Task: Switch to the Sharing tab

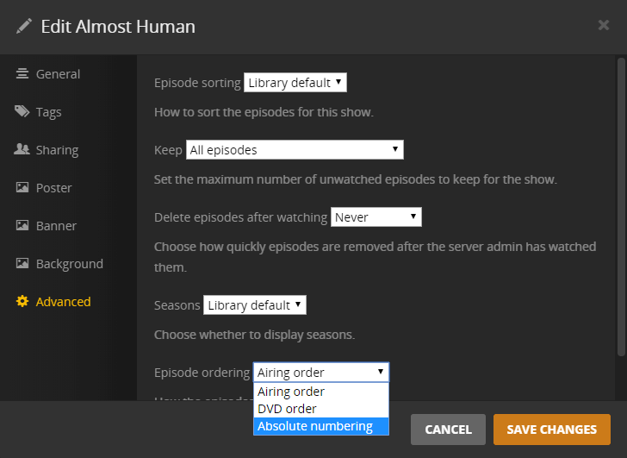Action: point(57,150)
